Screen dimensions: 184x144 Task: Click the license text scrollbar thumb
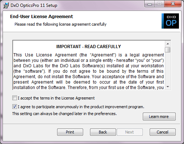tap(168, 50)
